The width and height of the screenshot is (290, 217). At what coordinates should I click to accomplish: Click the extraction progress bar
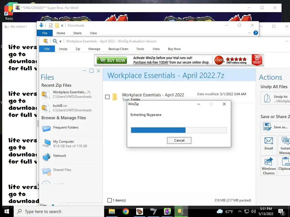coord(179,130)
